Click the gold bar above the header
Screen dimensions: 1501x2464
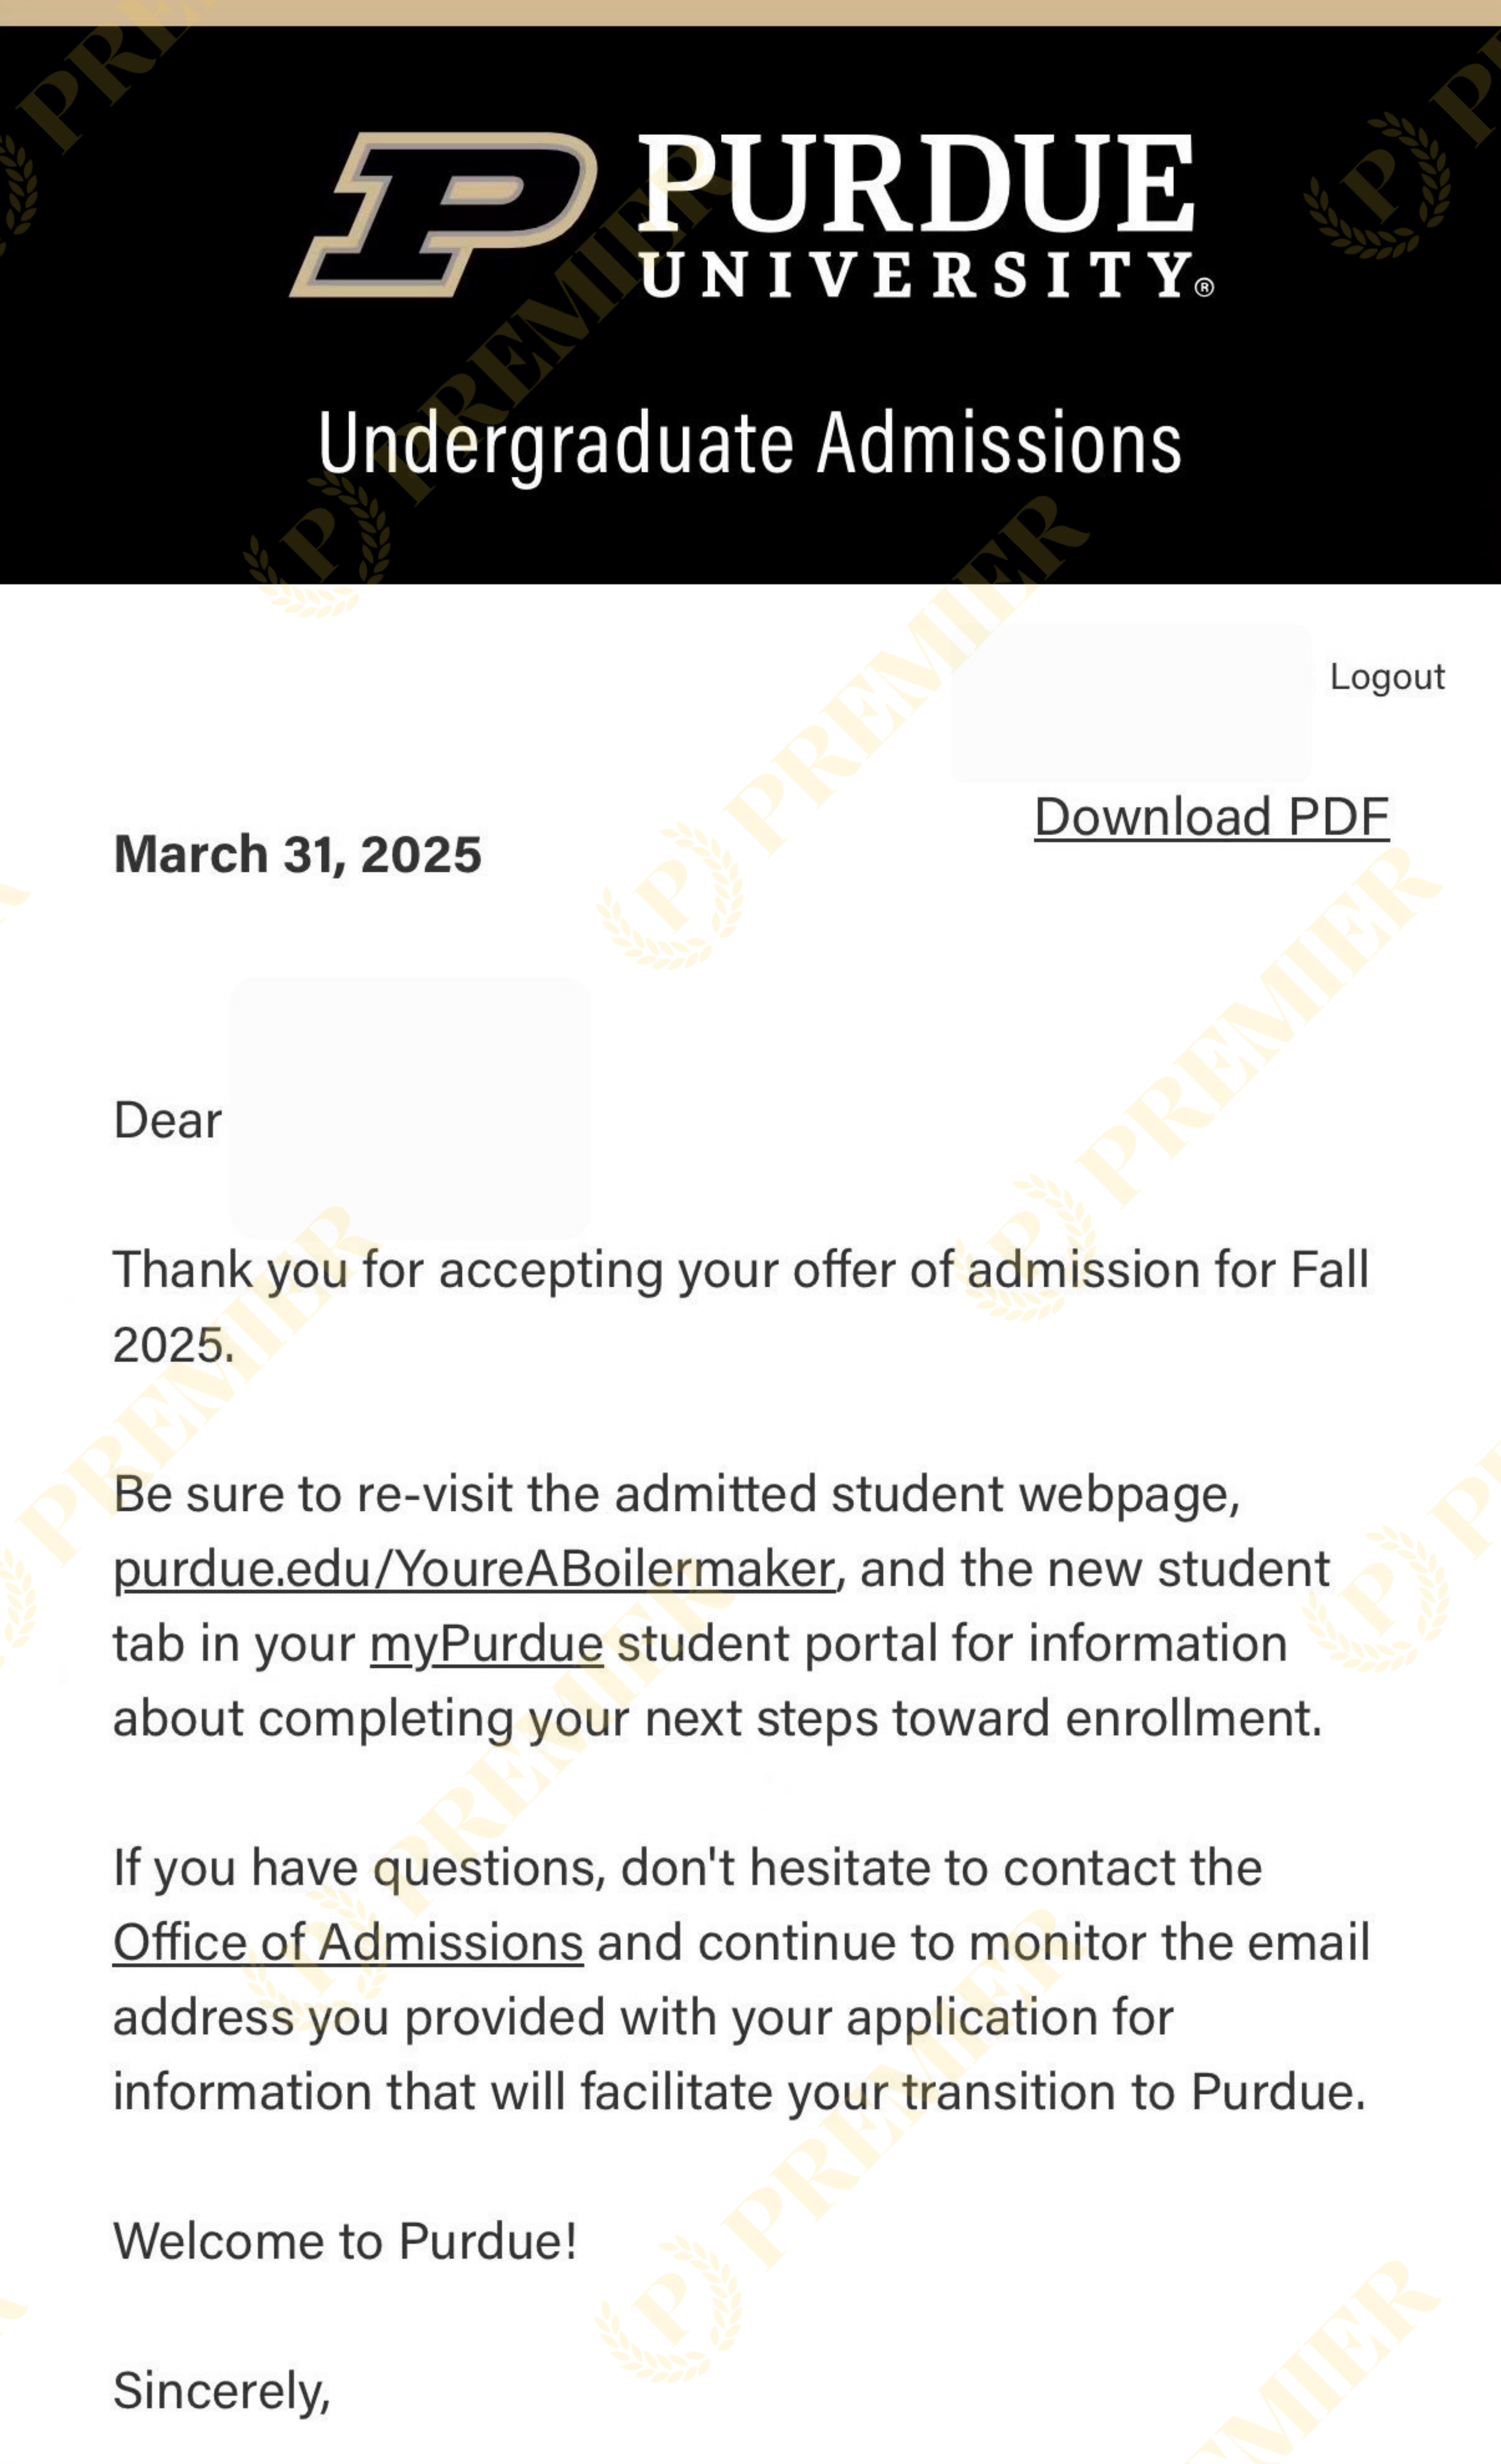pos(750,12)
